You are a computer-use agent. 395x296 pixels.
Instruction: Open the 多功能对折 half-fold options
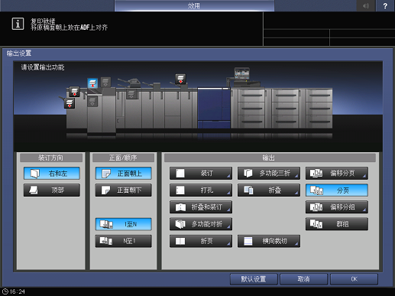coord(201,224)
